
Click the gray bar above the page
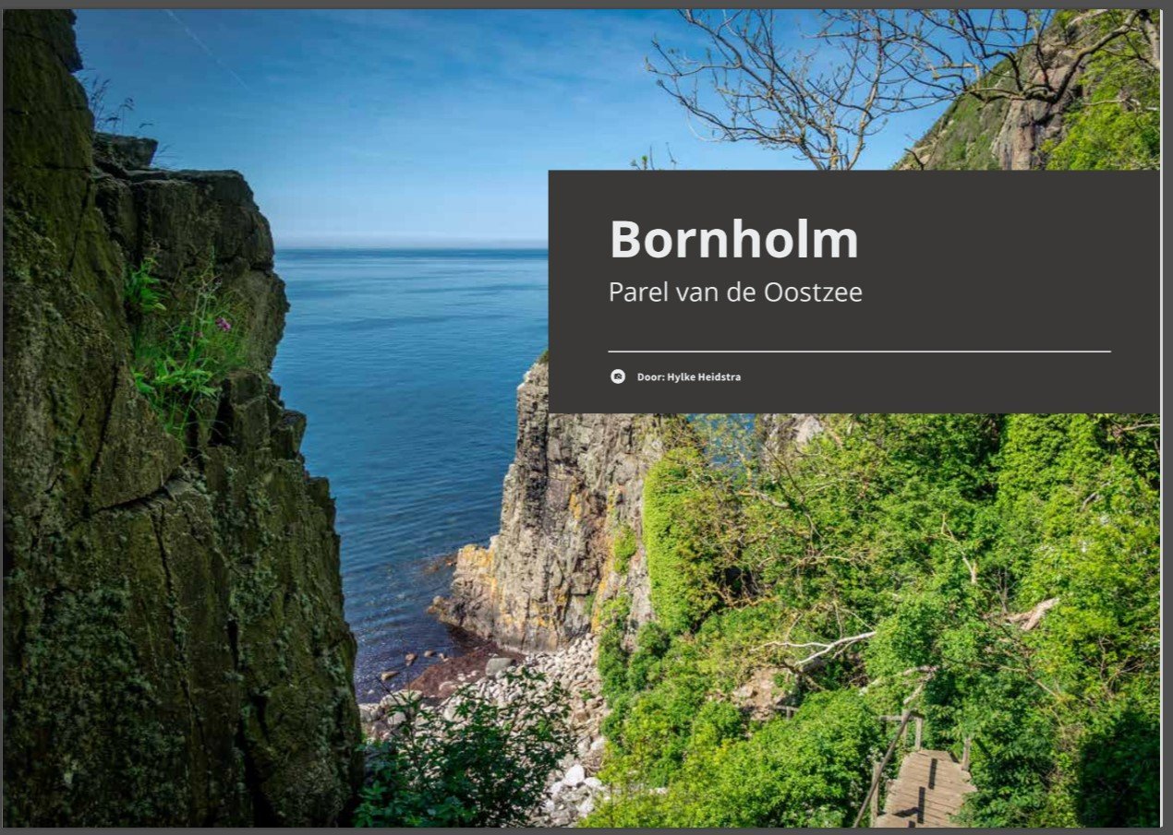[586, 4]
